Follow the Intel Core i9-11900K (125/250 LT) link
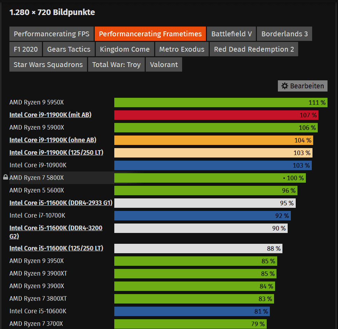This screenshot has height=329, width=338. pos(56,153)
